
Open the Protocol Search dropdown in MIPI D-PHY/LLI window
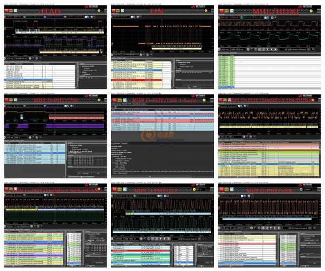[200, 238]
